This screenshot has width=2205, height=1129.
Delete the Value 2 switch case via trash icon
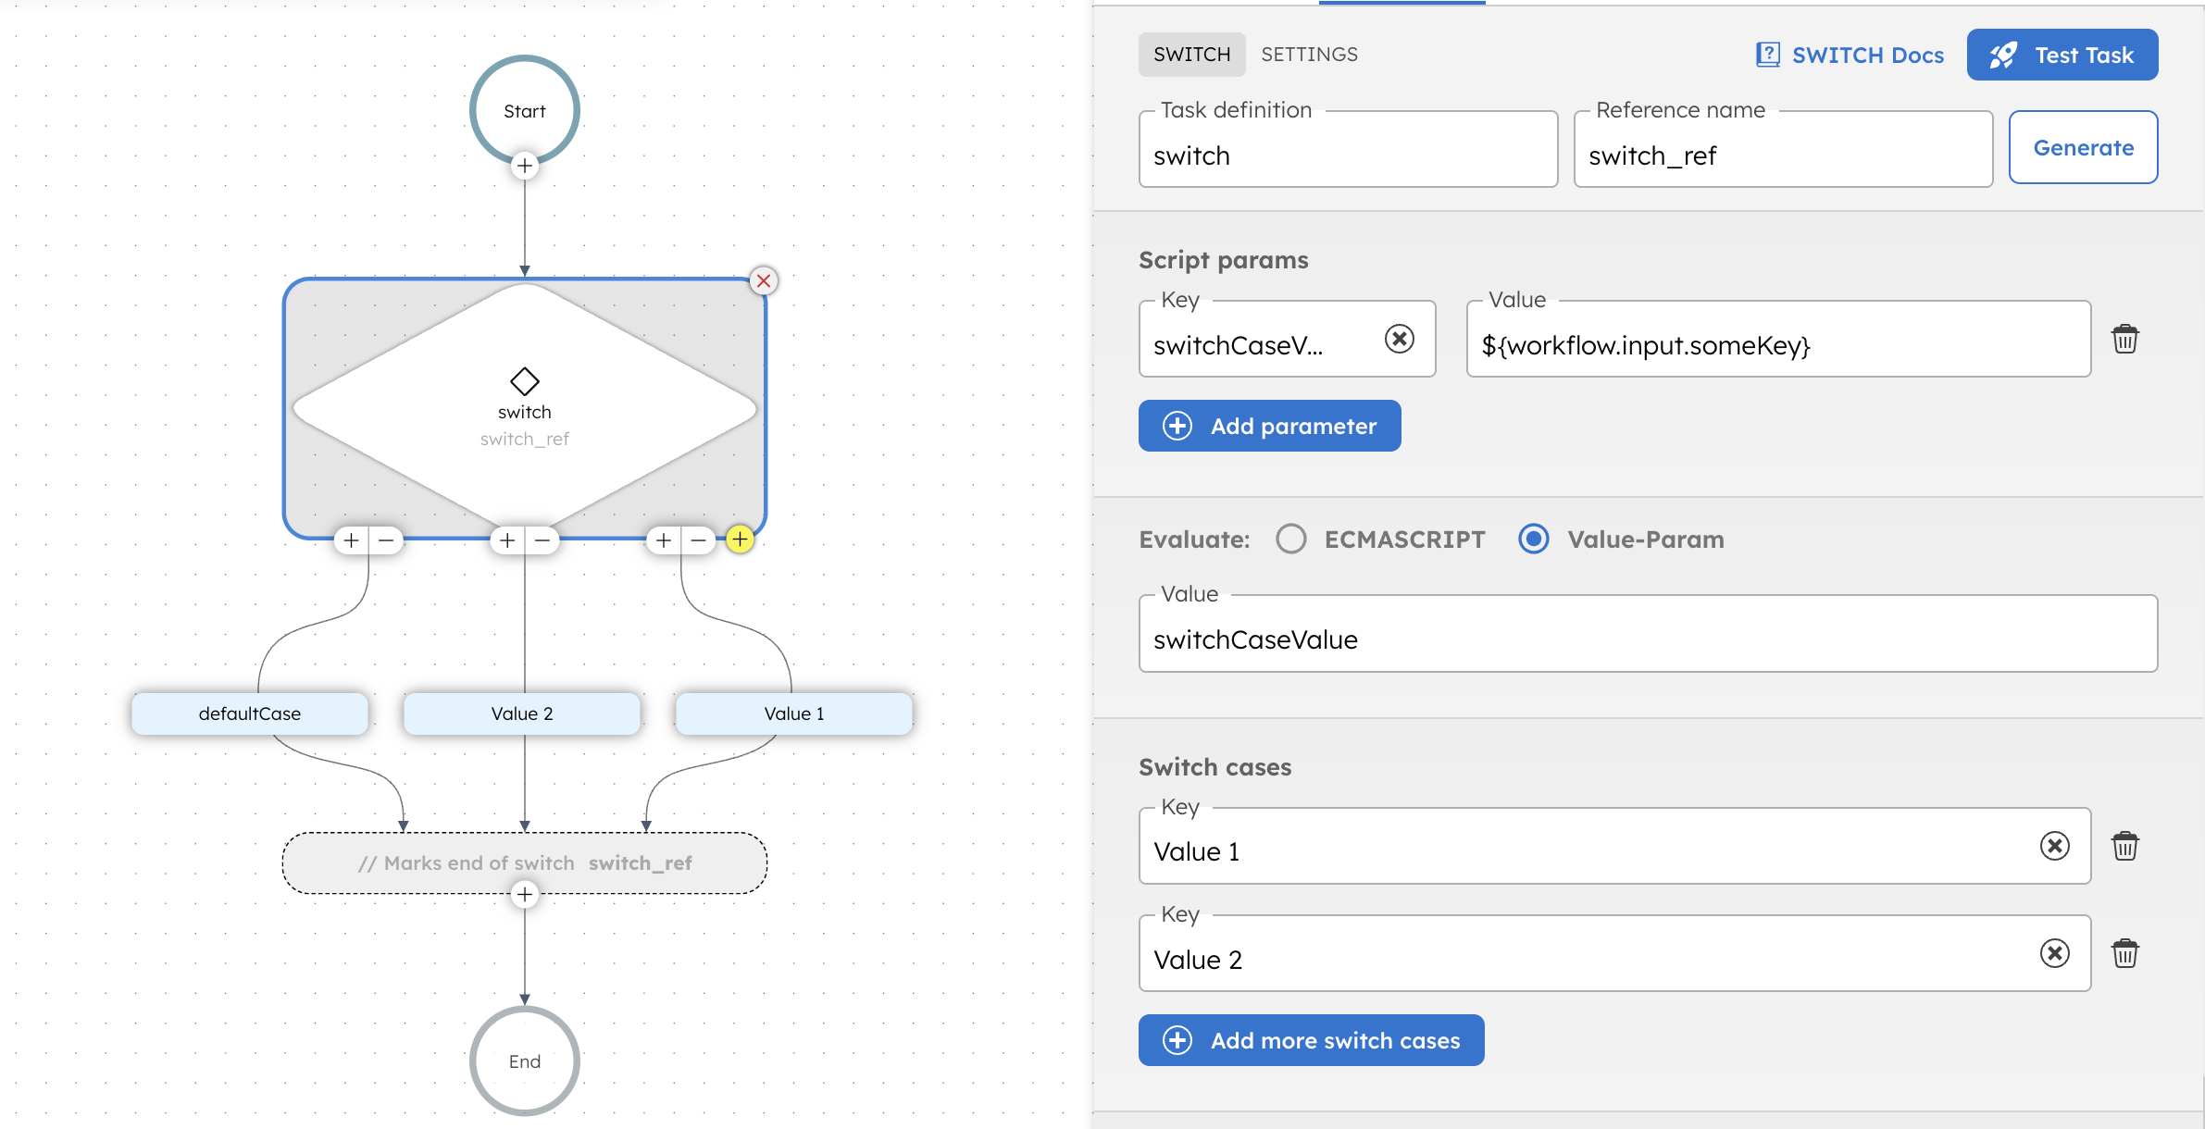[x=2125, y=954]
